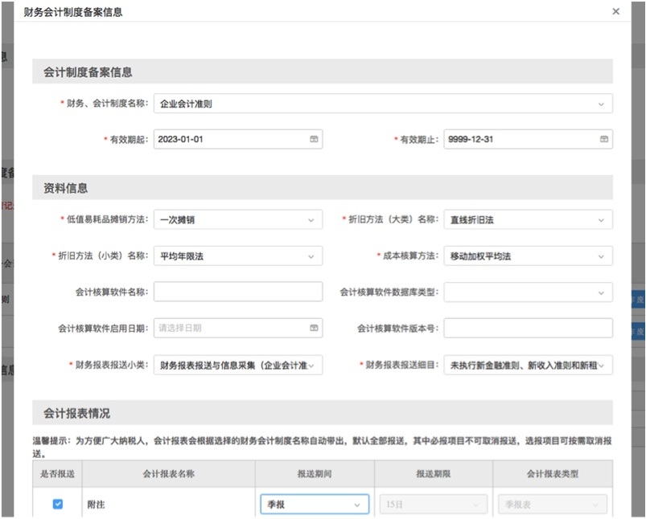Click 报送期限 column header
Screen dimensions: 646x519
point(434,474)
